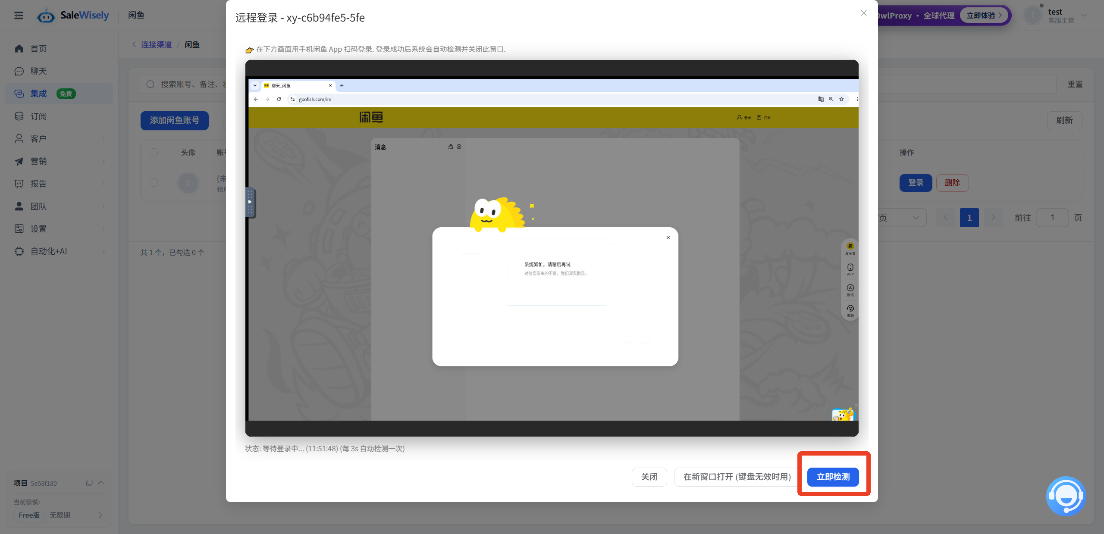The height and width of the screenshot is (534, 1104).
Task: Toggle the select-all checkbox in table header
Action: coord(154,153)
